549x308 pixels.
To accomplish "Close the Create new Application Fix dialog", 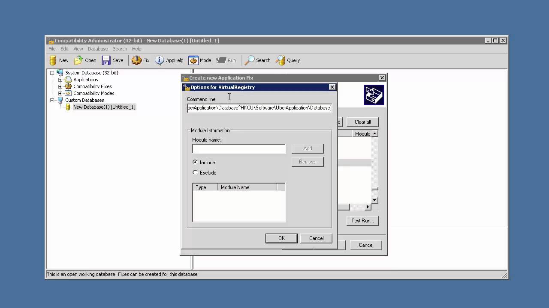I will pyautogui.click(x=382, y=78).
